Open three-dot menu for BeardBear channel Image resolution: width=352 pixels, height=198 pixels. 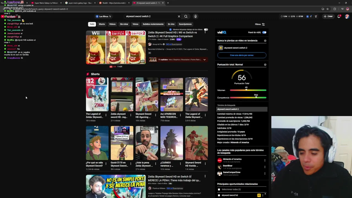point(265,167)
